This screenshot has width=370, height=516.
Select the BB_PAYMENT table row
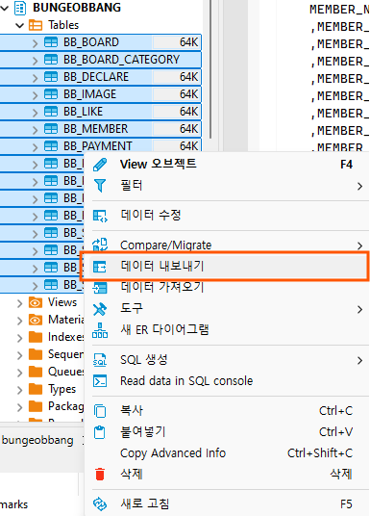point(101,145)
